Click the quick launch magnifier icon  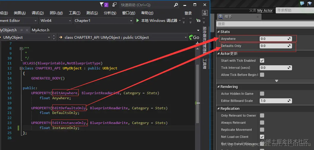pyautogui.click(x=176, y=5)
